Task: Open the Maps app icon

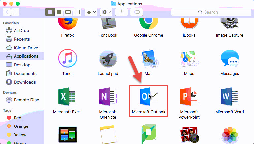Action: click(x=189, y=58)
